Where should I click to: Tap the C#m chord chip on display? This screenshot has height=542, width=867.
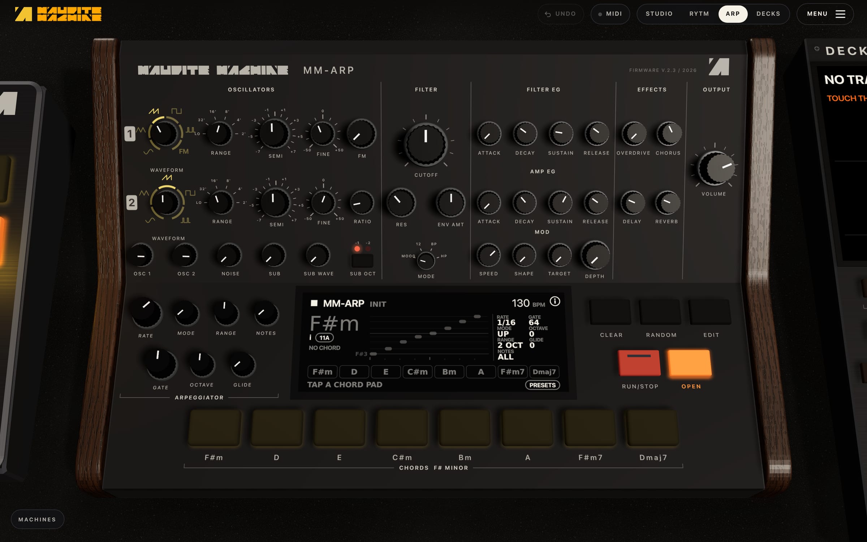click(417, 372)
